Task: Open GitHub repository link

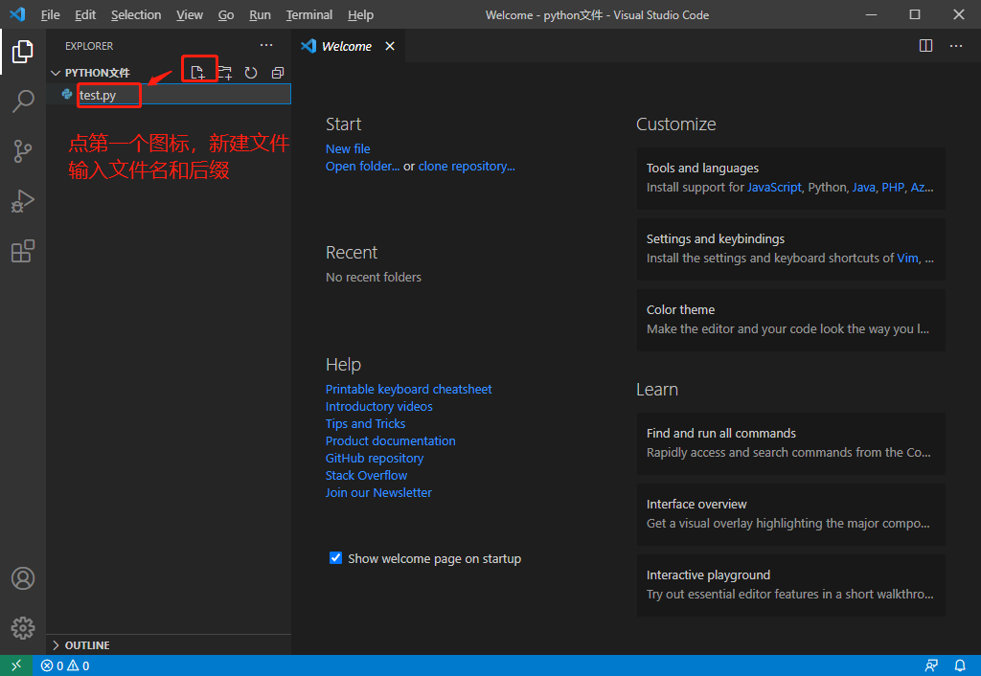Action: tap(375, 458)
